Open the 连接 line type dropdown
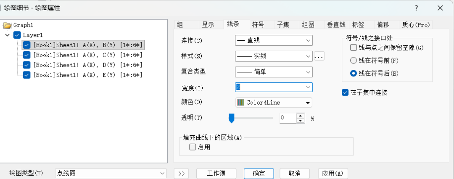Viewport: 454px width, 179px height. point(274,41)
